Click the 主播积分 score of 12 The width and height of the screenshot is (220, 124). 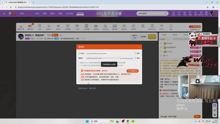pyautogui.click(x=21, y=27)
